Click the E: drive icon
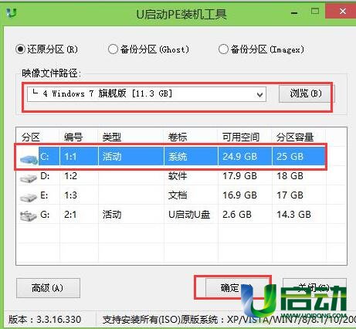The width and height of the screenshot is (356, 329). (29, 198)
